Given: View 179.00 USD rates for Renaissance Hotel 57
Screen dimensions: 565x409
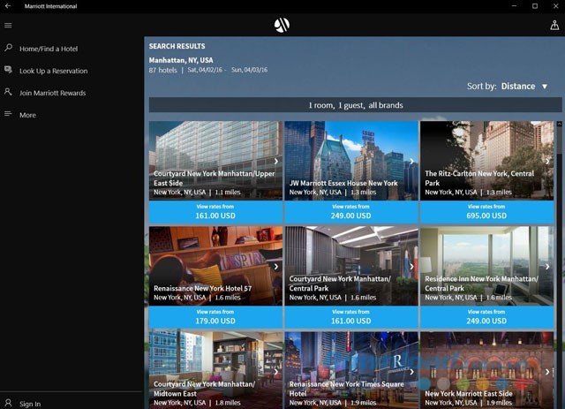Looking at the screenshot, I should coord(215,317).
